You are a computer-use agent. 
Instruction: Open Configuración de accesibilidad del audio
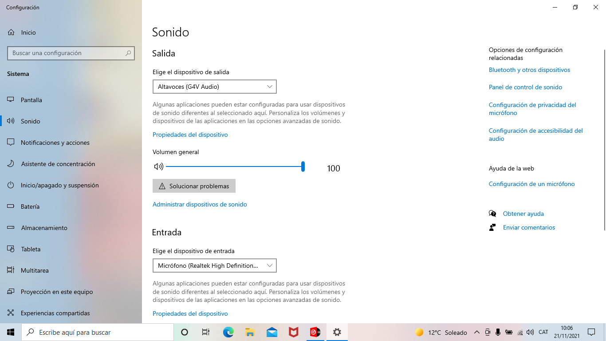536,135
